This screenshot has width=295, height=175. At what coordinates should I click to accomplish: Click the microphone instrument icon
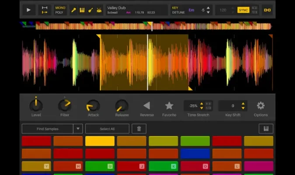tap(74, 10)
